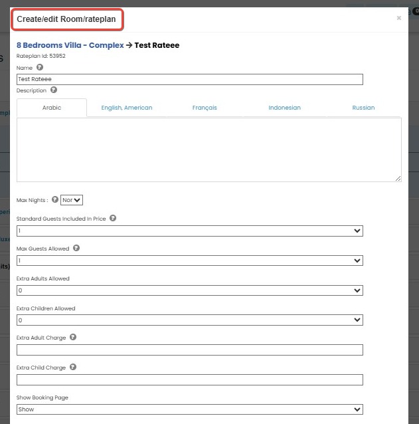Switch to the Arabic description tab
Image resolution: width=419 pixels, height=424 pixels.
point(52,108)
